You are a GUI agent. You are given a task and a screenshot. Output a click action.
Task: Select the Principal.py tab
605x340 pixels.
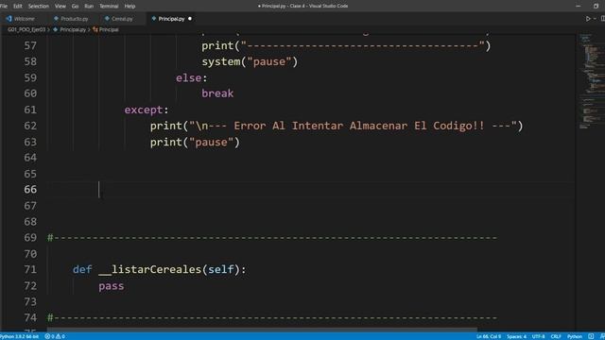[171, 19]
